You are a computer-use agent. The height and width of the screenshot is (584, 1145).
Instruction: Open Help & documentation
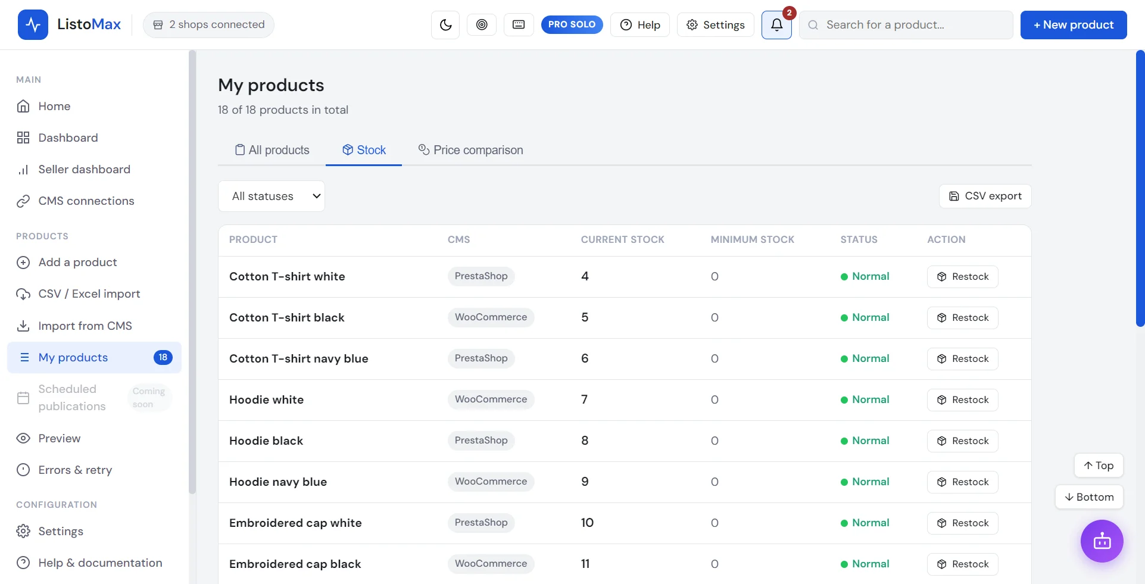click(x=94, y=563)
